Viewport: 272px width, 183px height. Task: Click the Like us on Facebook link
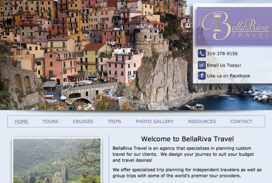coord(228,76)
